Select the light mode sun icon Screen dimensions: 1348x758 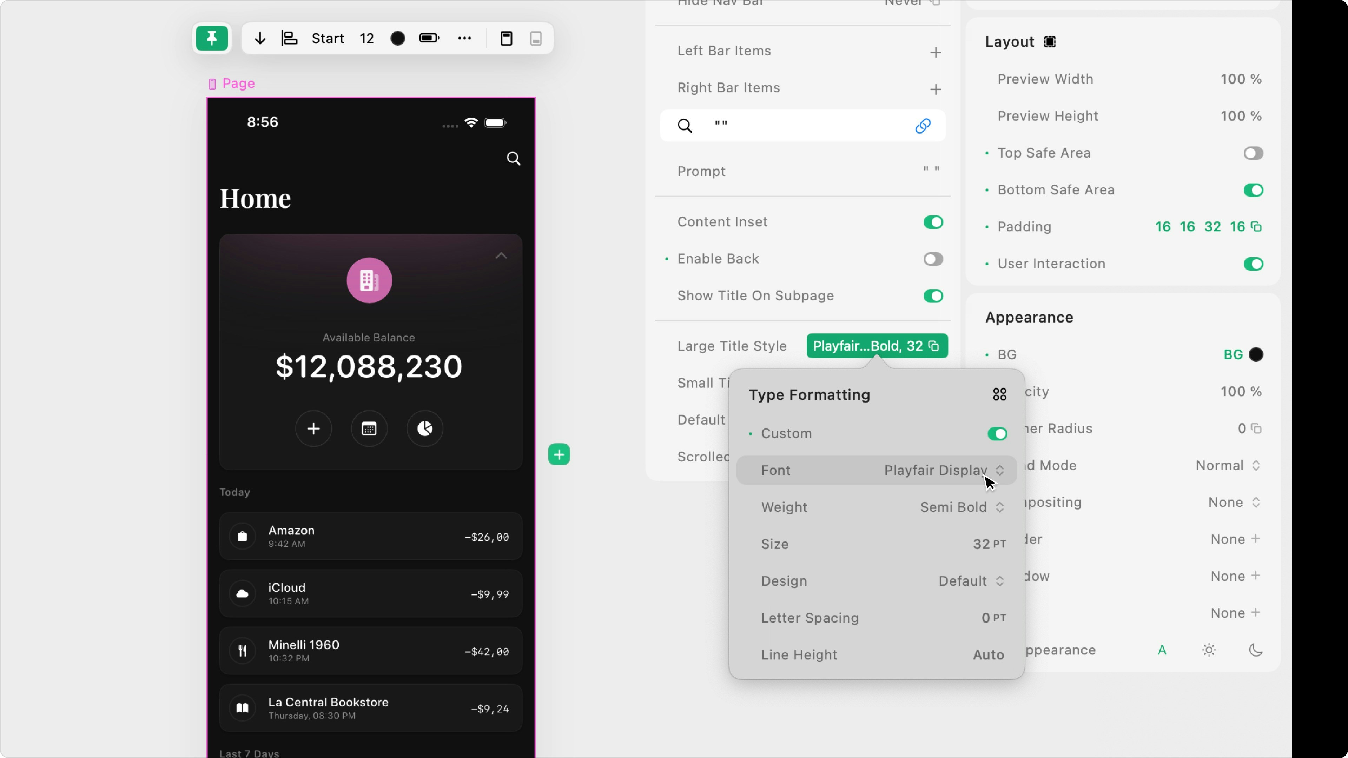[1209, 650]
